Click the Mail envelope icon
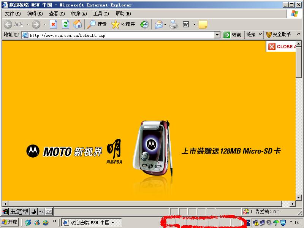The height and width of the screenshot is (228, 304). pyautogui.click(x=159, y=24)
